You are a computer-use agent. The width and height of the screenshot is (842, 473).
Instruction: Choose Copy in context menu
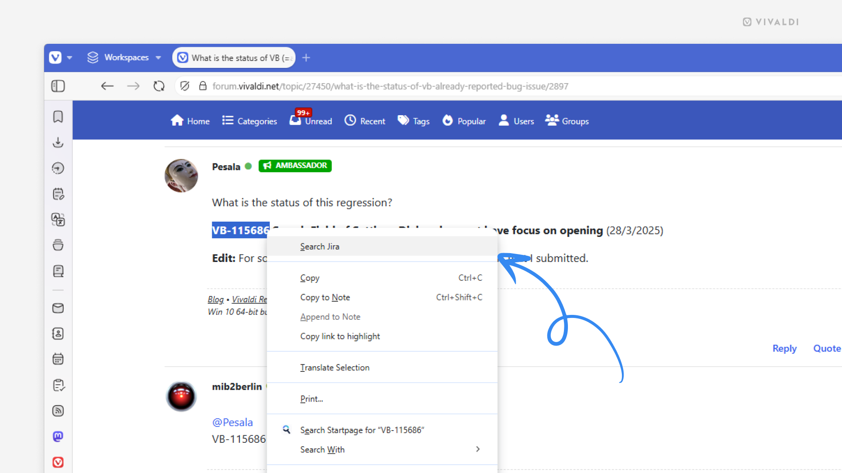tap(382, 278)
